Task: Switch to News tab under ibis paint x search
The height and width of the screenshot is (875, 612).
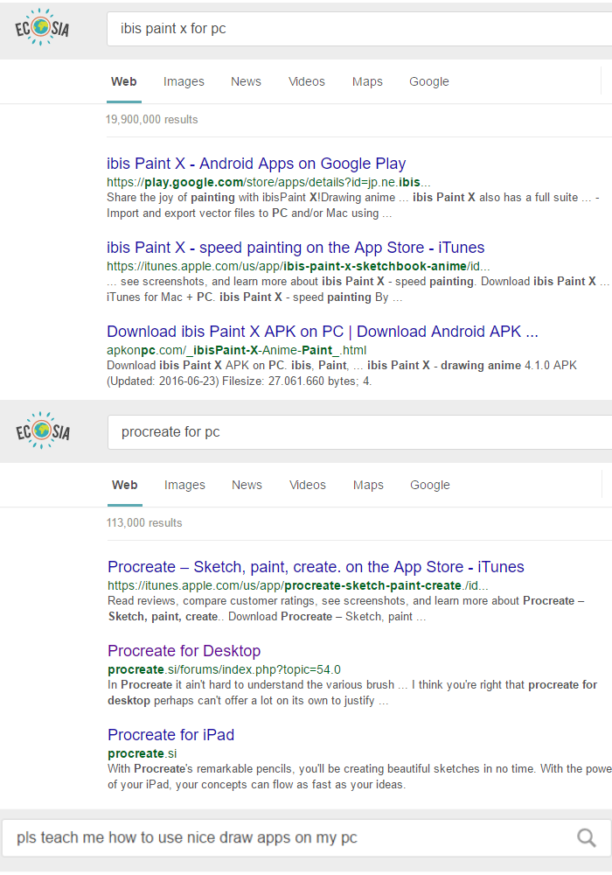Action: [246, 81]
